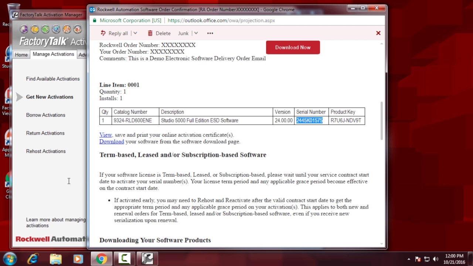473x266 pixels.
Task: Click the Show desktop strip beside the clock
Action: (x=470, y=259)
